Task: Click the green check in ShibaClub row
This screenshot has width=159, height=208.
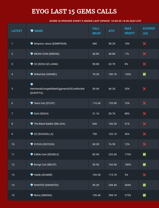Action: click(144, 74)
